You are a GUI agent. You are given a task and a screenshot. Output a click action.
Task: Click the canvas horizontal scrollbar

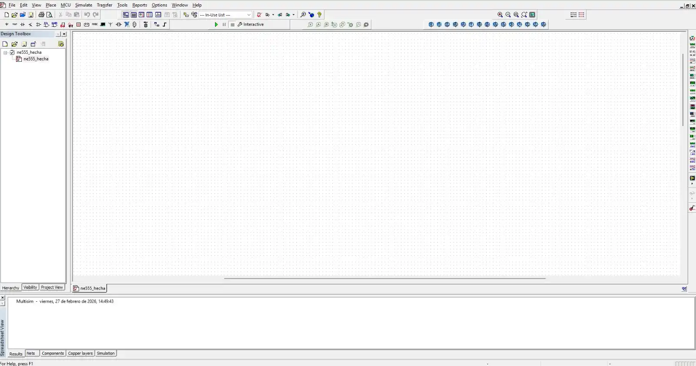pyautogui.click(x=385, y=278)
